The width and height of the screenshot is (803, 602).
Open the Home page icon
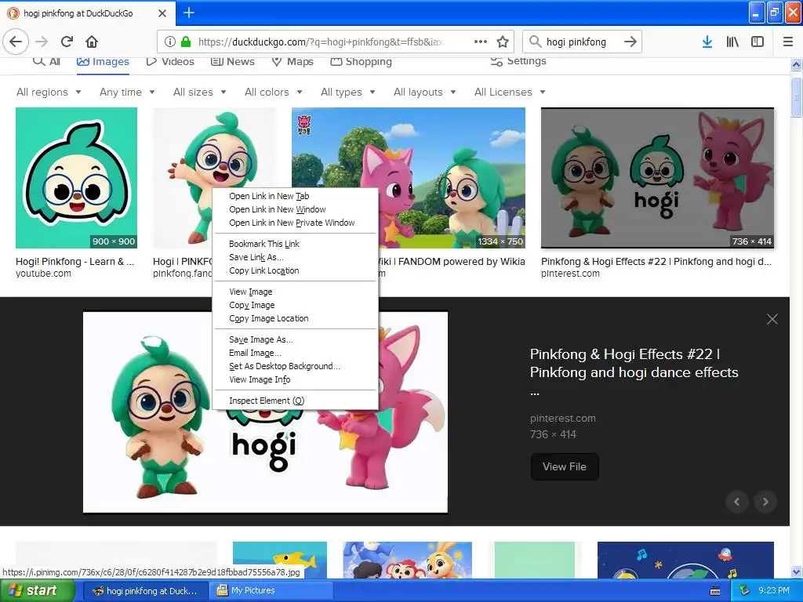tap(92, 42)
